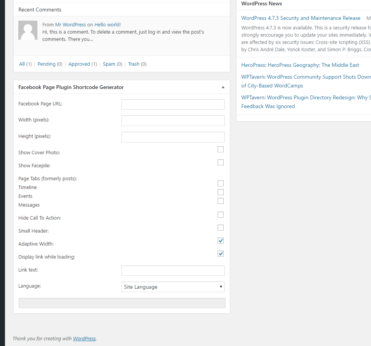The image size is (371, 346).
Task: Open the Hello world! post link
Action: pyautogui.click(x=107, y=24)
